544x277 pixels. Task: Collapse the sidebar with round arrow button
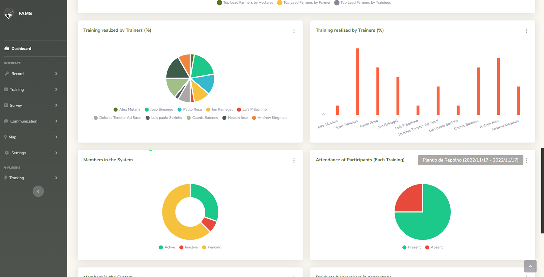click(x=38, y=191)
